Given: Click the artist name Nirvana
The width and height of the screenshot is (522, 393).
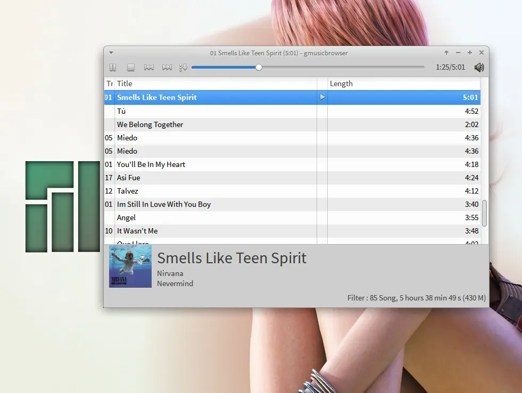Looking at the screenshot, I should tap(170, 273).
